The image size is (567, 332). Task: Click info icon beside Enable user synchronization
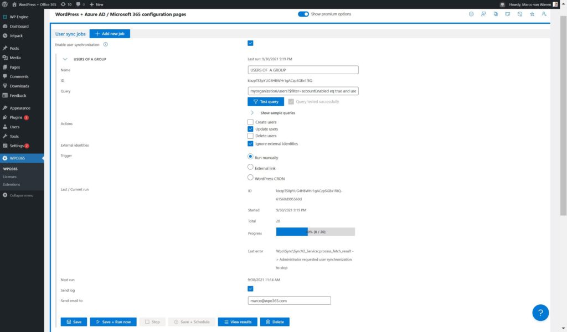[106, 44]
